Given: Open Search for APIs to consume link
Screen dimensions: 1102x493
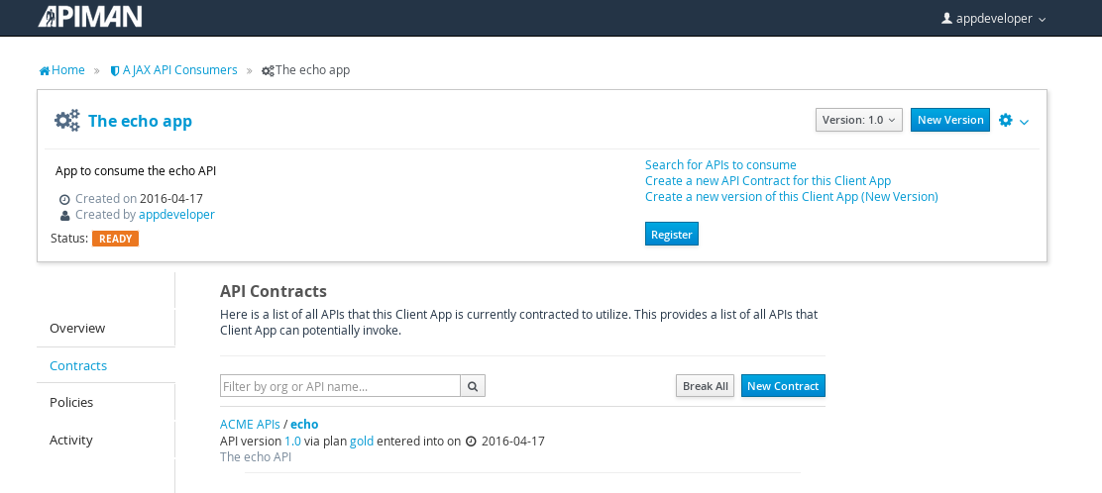Looking at the screenshot, I should [720, 164].
